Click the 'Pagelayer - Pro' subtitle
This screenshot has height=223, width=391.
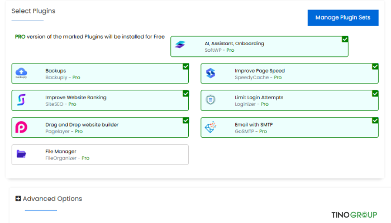[64, 131]
